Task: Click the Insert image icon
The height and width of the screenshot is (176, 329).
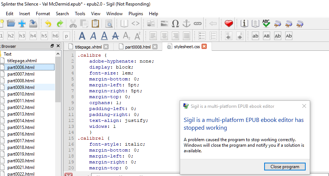Action: (164, 24)
